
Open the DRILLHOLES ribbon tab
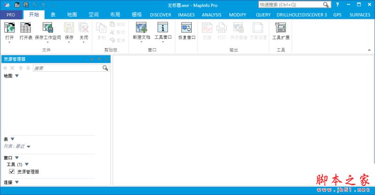(289, 15)
